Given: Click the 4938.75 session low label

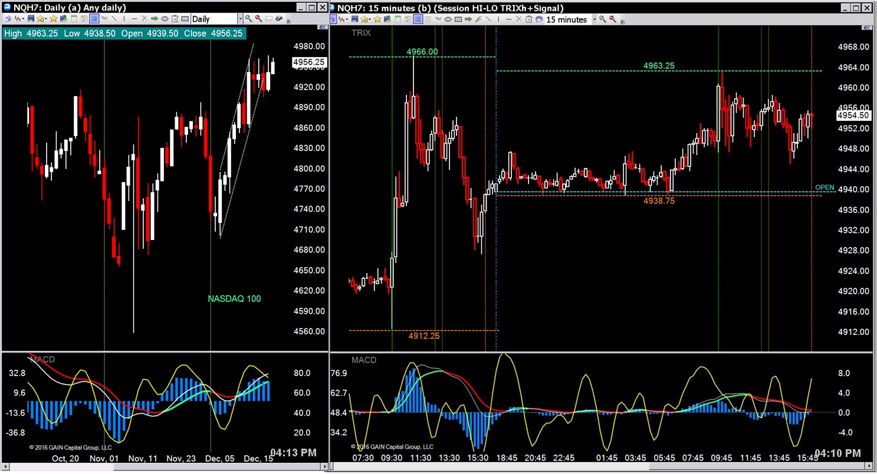Looking at the screenshot, I should 659,201.
